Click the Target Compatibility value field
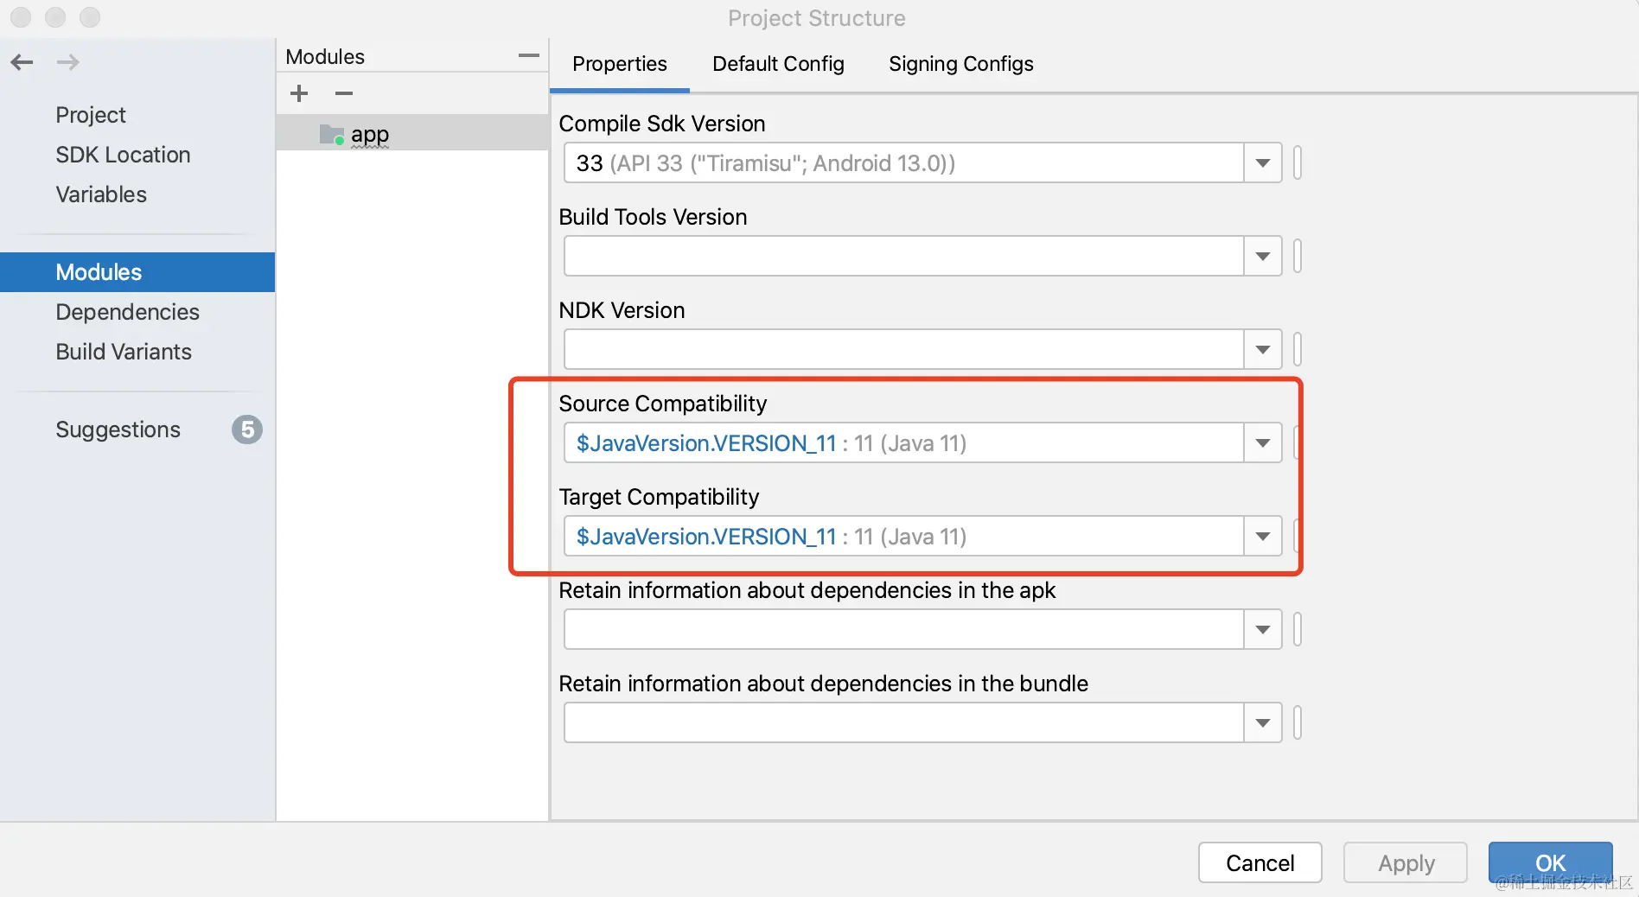 point(904,537)
